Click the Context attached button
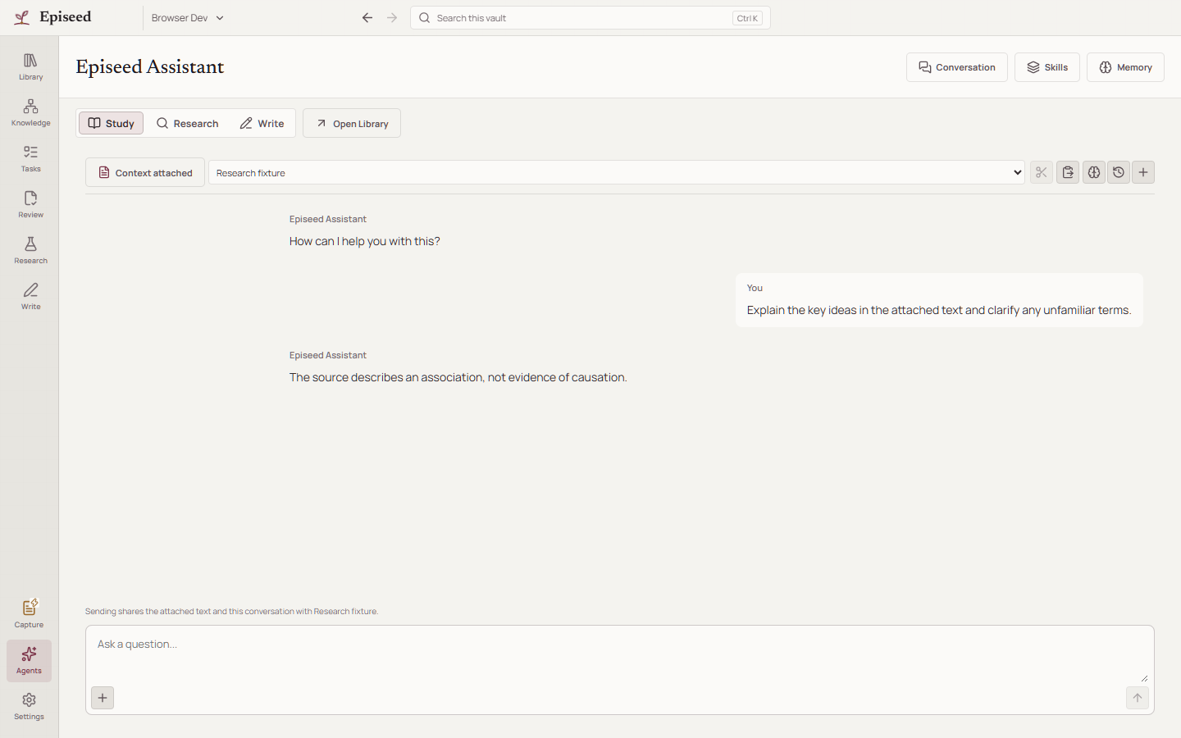 point(145,172)
